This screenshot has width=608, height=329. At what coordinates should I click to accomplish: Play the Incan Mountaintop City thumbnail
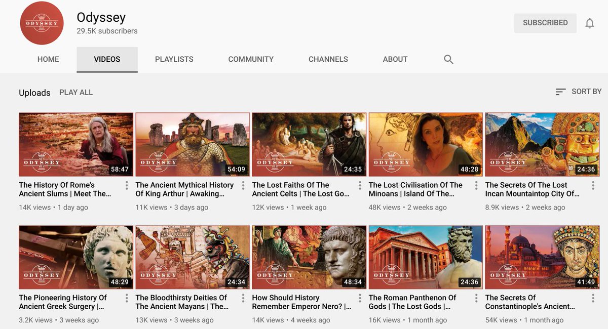[x=542, y=144]
